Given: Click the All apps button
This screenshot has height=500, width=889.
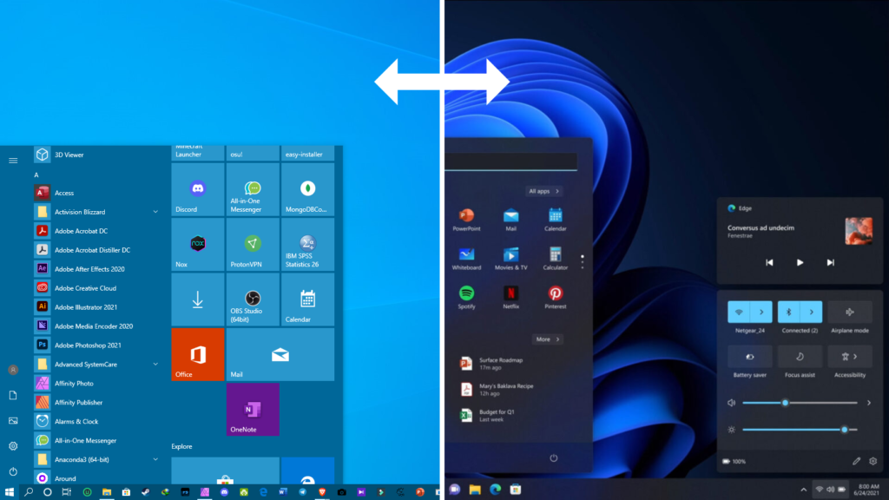Looking at the screenshot, I should click(x=543, y=191).
